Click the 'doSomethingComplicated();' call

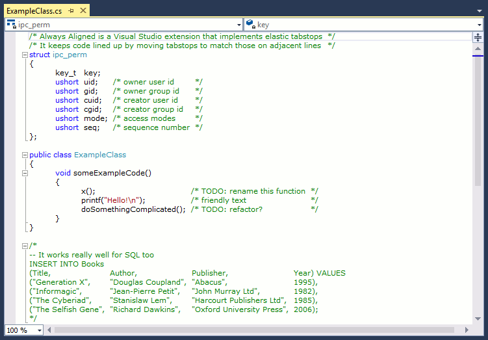[x=133, y=209]
